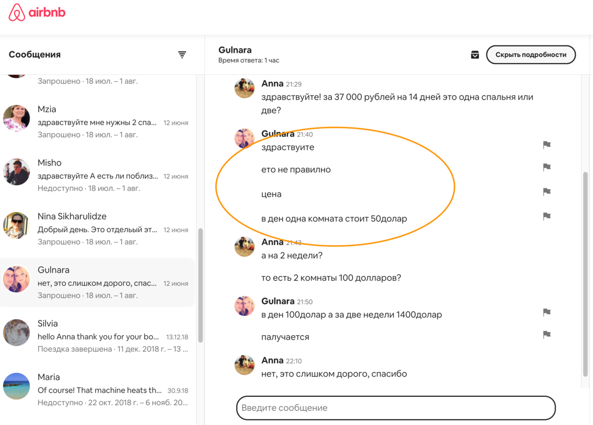Click message 'нет, это слишком дорого, спасибо' in chat
This screenshot has height=425, width=593.
click(x=334, y=374)
